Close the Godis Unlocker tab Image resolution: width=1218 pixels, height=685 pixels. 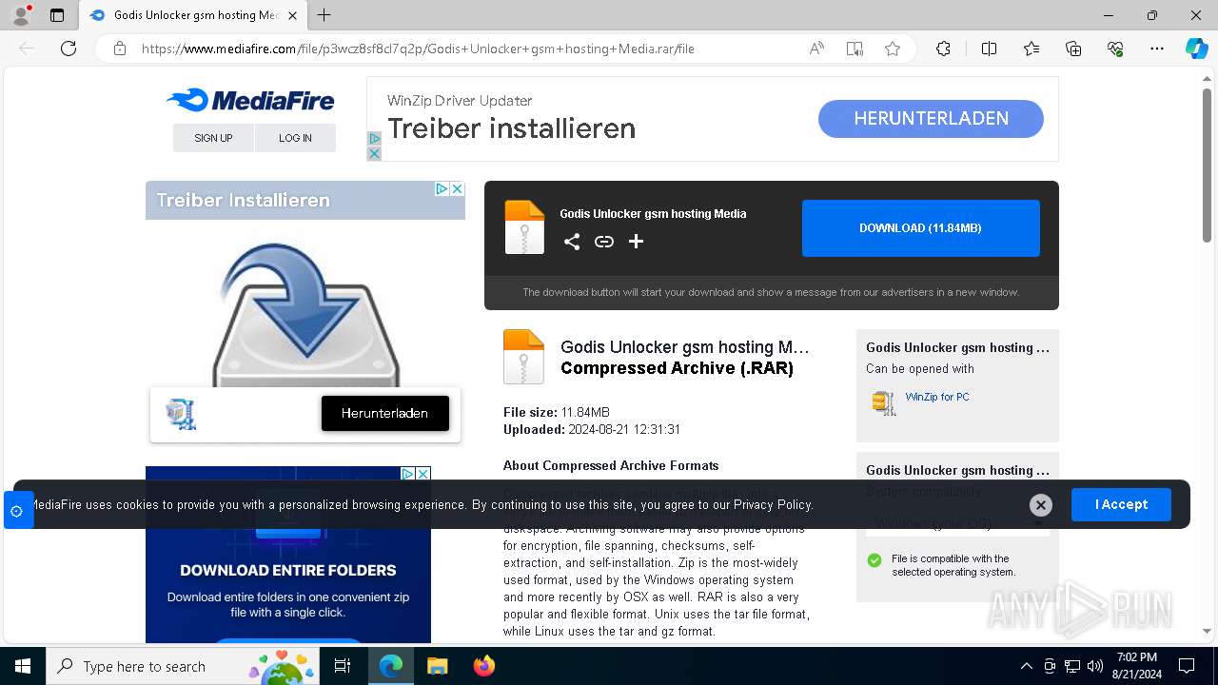tap(293, 15)
